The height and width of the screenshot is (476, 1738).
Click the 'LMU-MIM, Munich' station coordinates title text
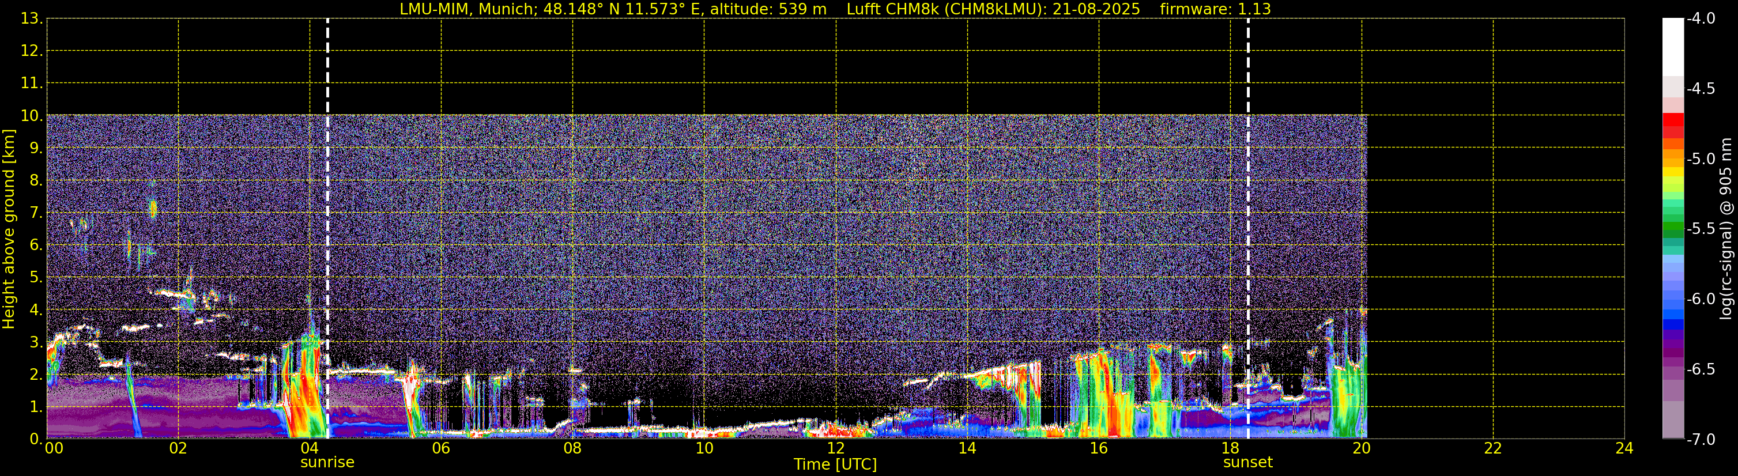point(613,9)
